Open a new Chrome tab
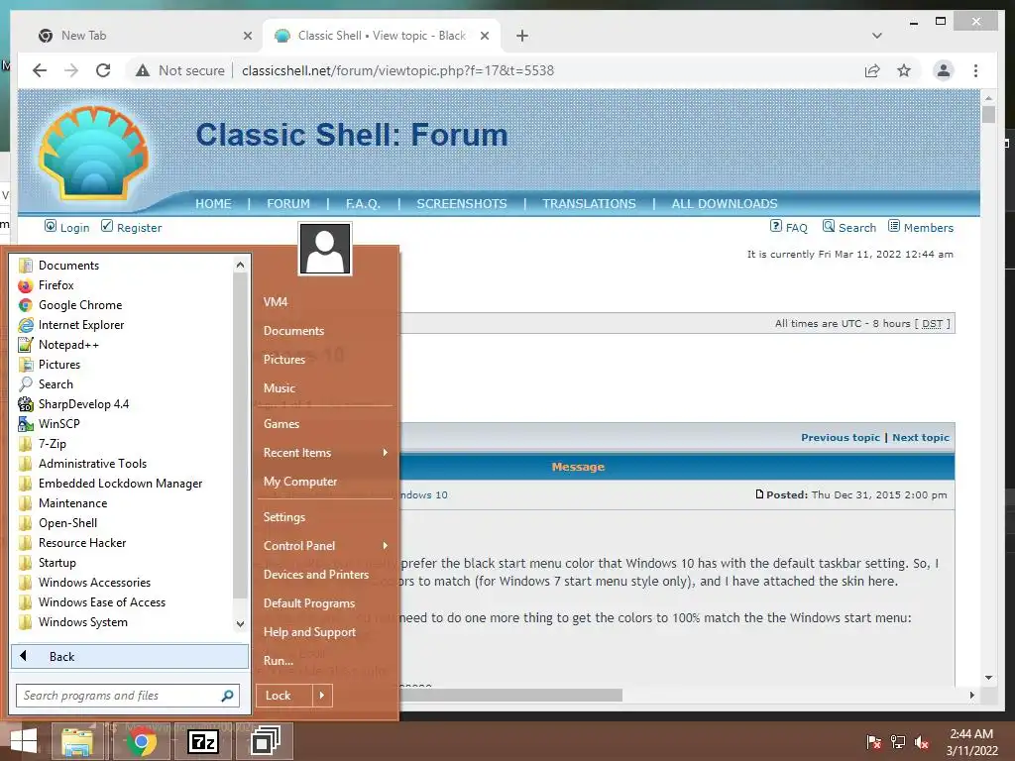Image resolution: width=1015 pixels, height=761 pixels. click(x=522, y=36)
